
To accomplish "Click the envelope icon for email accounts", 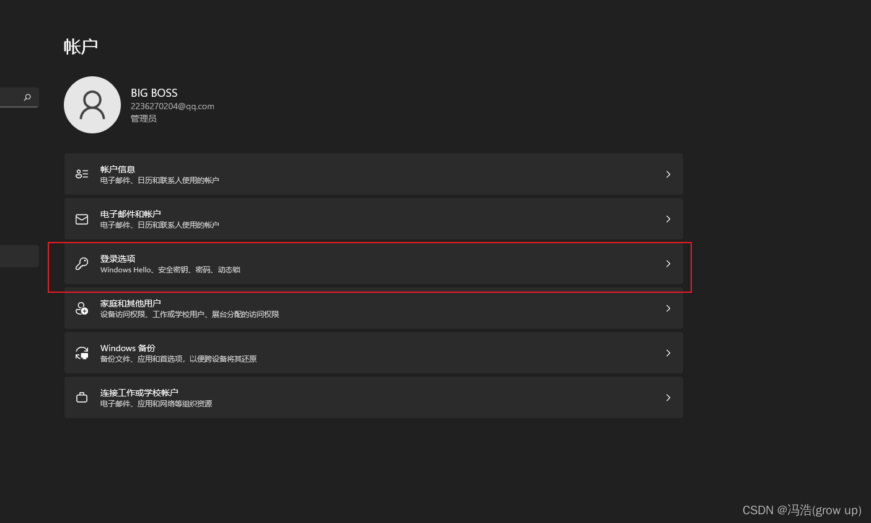I will (x=82, y=219).
